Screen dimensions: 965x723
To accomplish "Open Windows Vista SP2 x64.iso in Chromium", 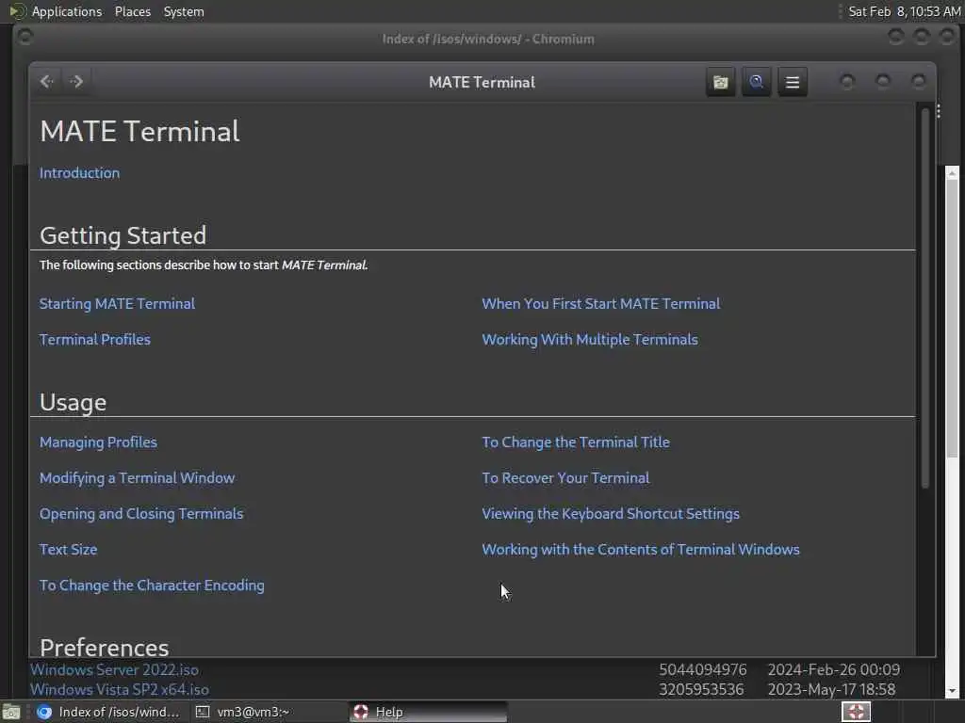I will coord(120,689).
